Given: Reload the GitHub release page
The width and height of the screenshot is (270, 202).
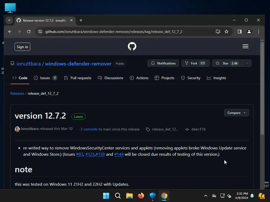Looking at the screenshot, I should (29, 32).
